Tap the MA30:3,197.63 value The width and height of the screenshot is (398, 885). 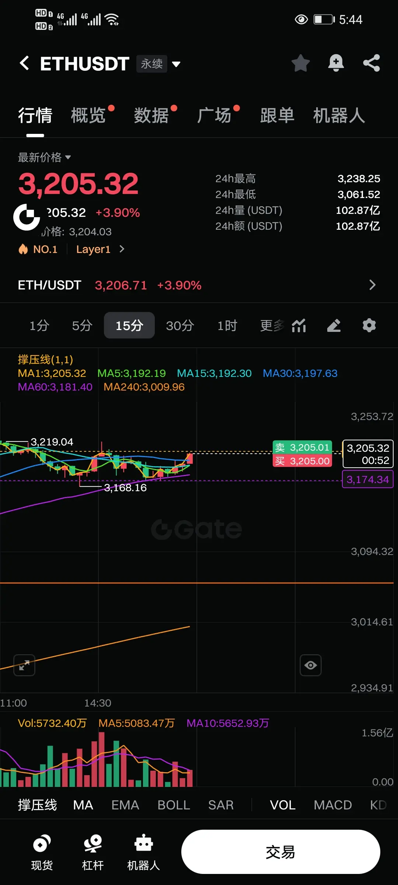click(300, 373)
